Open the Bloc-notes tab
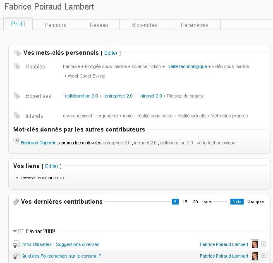273x263 pixels. point(144,25)
